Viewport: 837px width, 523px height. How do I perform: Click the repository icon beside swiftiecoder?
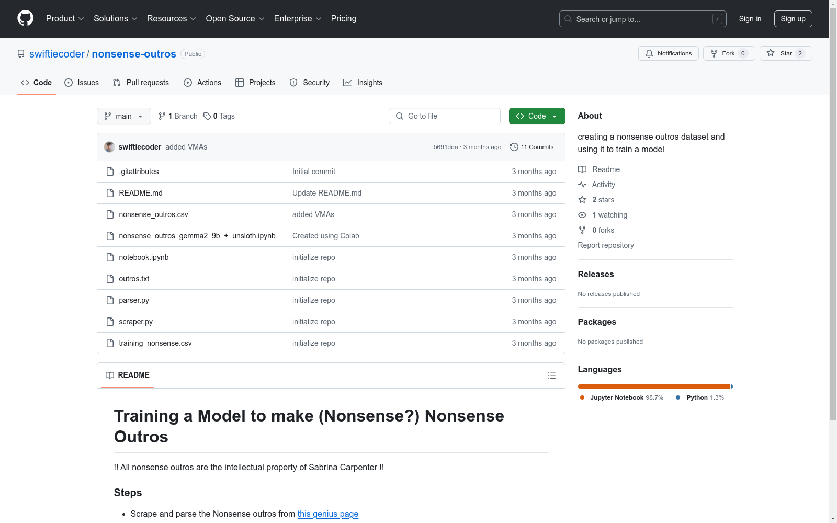[21, 54]
